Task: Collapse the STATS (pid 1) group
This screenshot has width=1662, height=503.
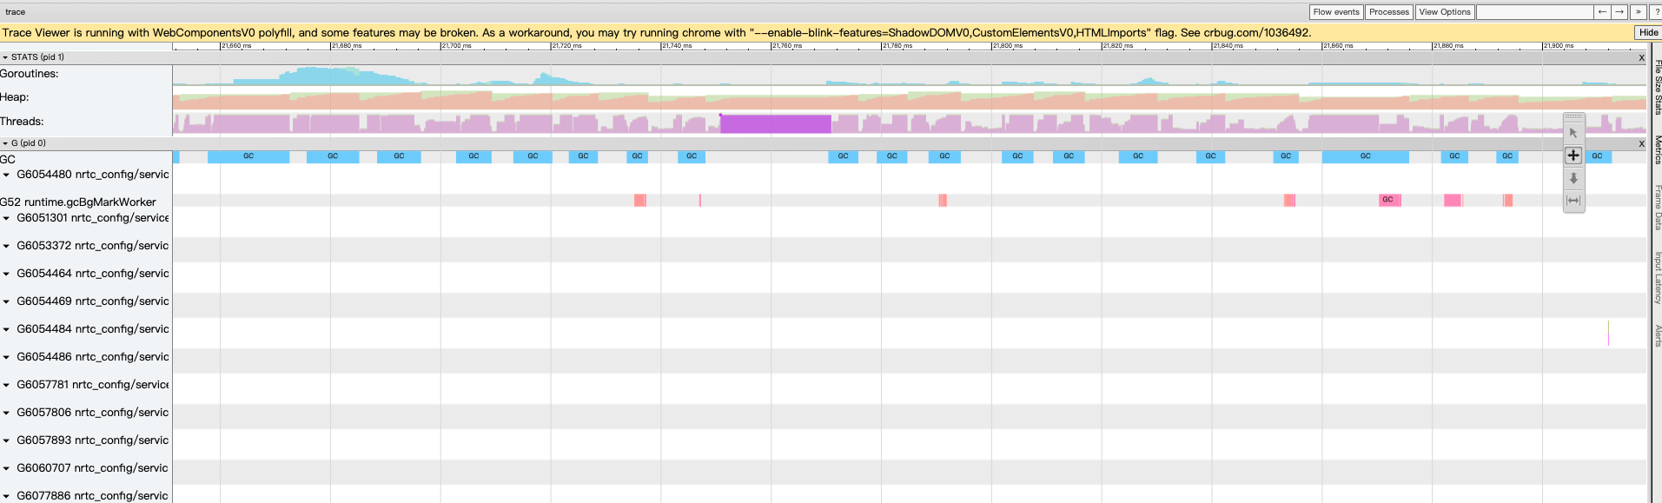Action: point(5,57)
